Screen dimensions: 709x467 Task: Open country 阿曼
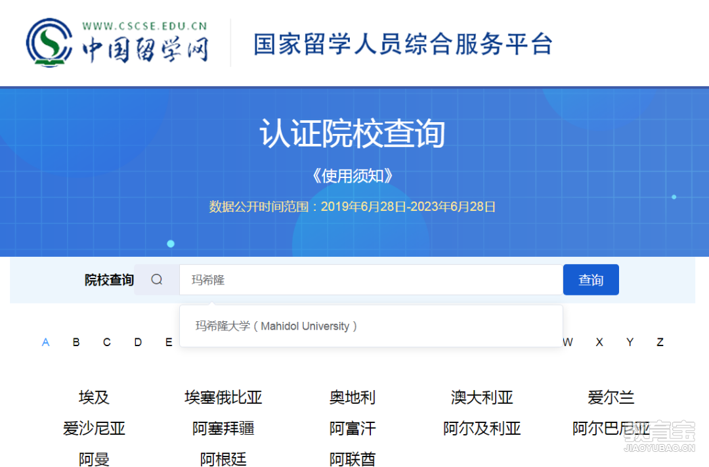coord(94,459)
